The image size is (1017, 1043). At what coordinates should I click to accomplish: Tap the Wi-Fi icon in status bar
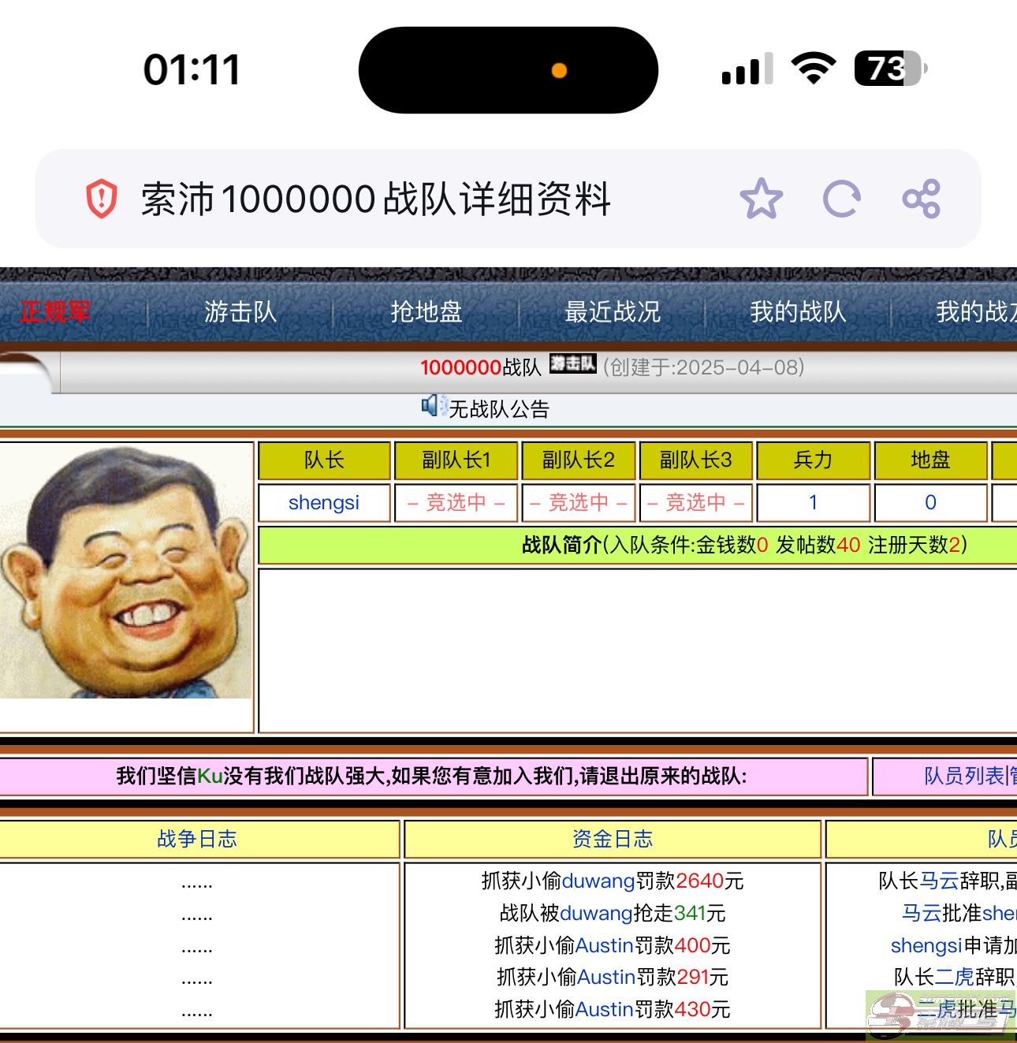(814, 69)
